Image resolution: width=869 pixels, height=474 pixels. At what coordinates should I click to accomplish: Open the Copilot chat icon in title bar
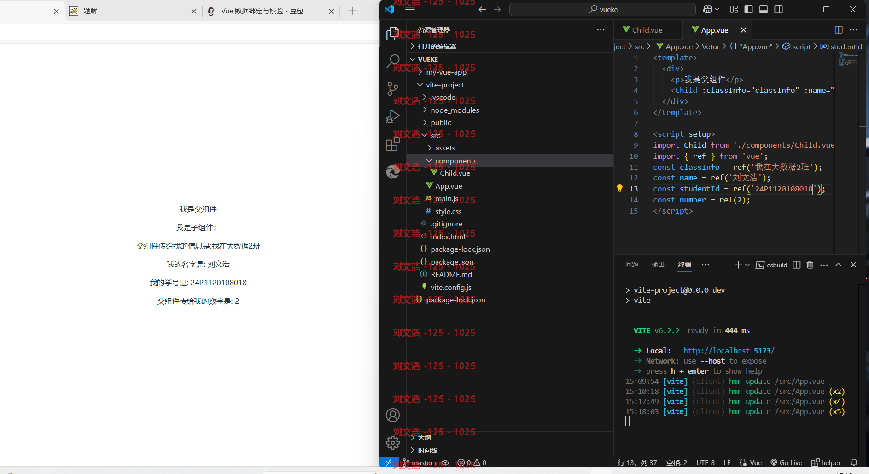(708, 9)
